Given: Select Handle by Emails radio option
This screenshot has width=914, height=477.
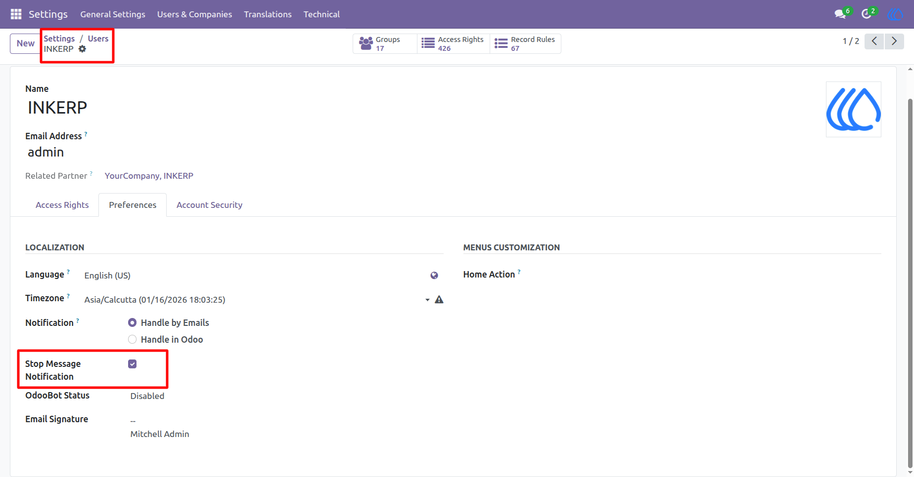Looking at the screenshot, I should (132, 322).
